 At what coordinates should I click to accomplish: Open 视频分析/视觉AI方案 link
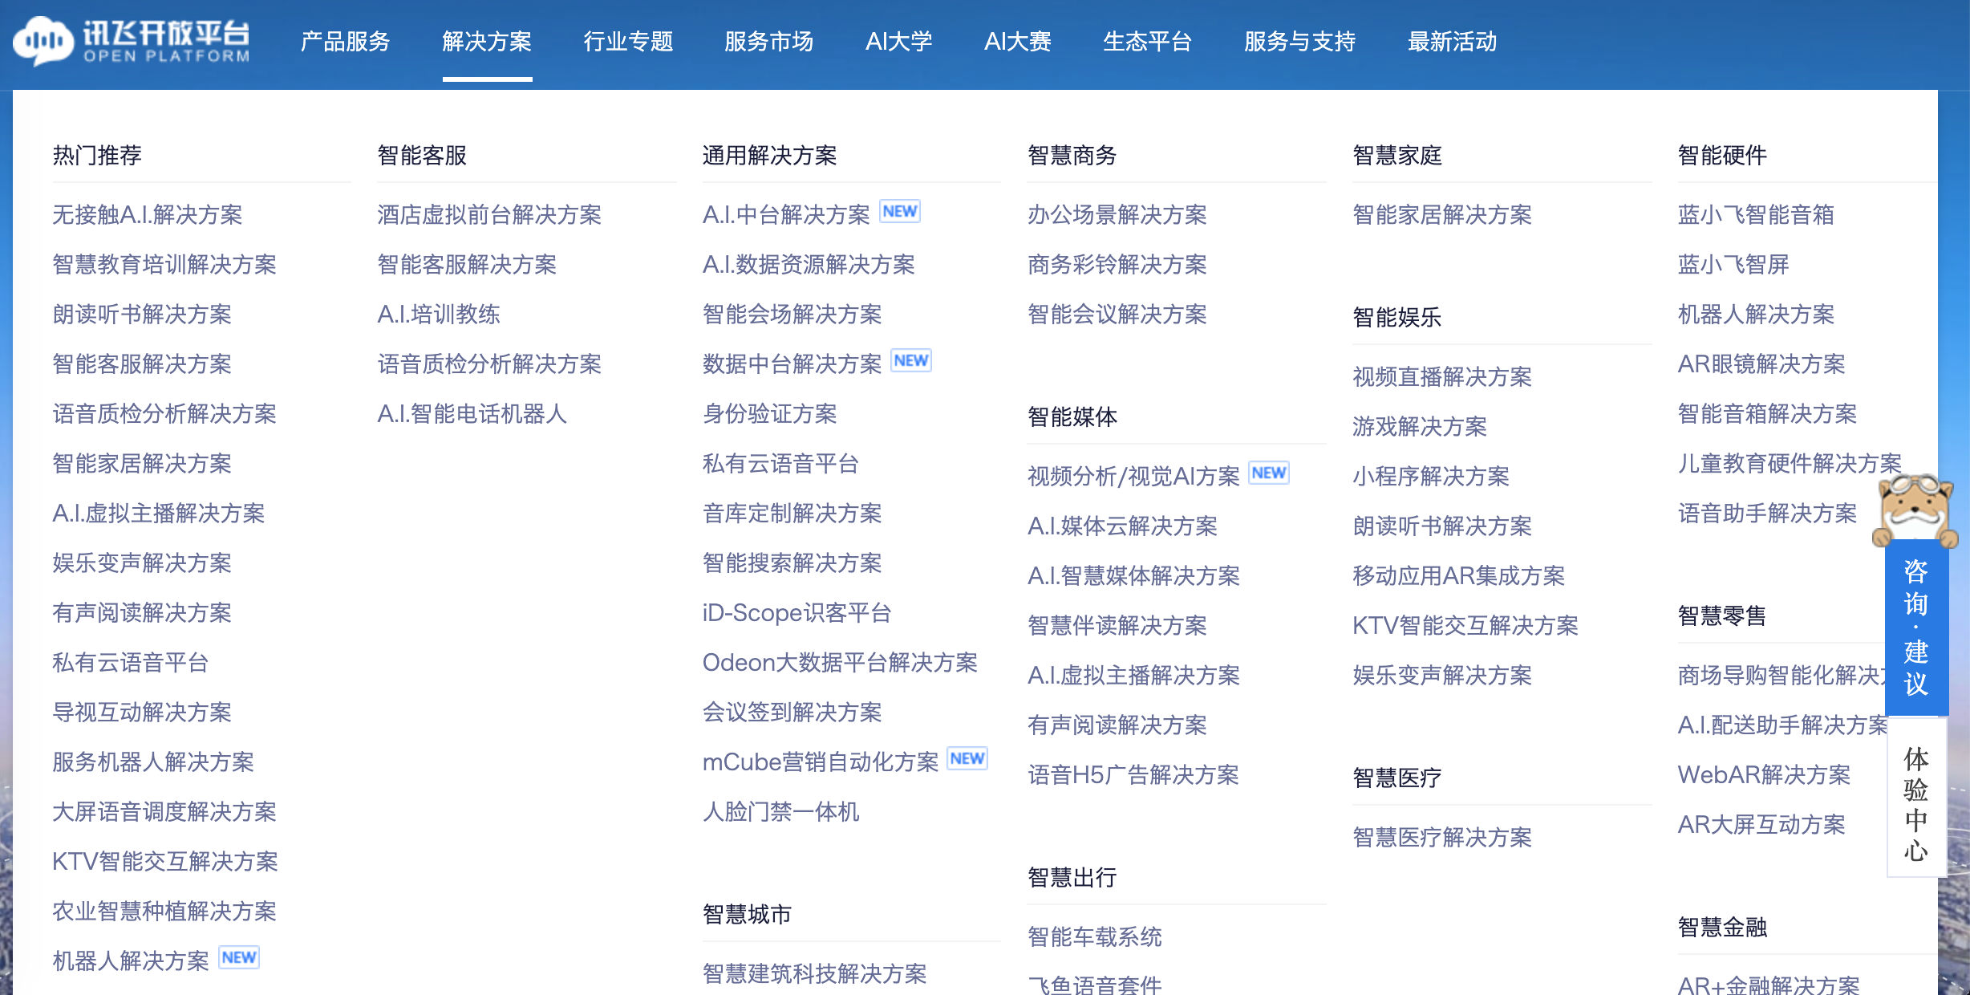coord(1134,477)
